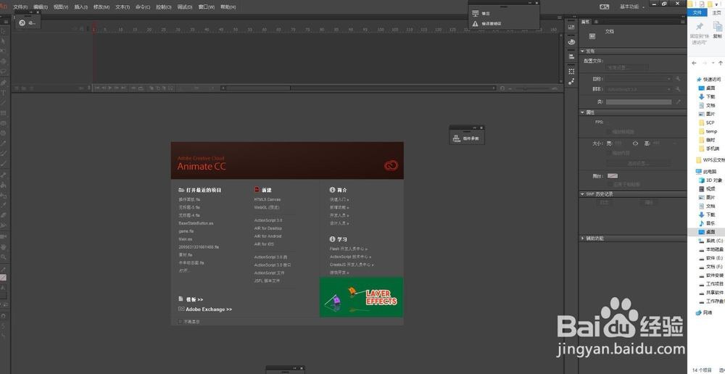The width and height of the screenshot is (725, 374).
Task: Open the 修改(M) menu
Action: (101, 7)
